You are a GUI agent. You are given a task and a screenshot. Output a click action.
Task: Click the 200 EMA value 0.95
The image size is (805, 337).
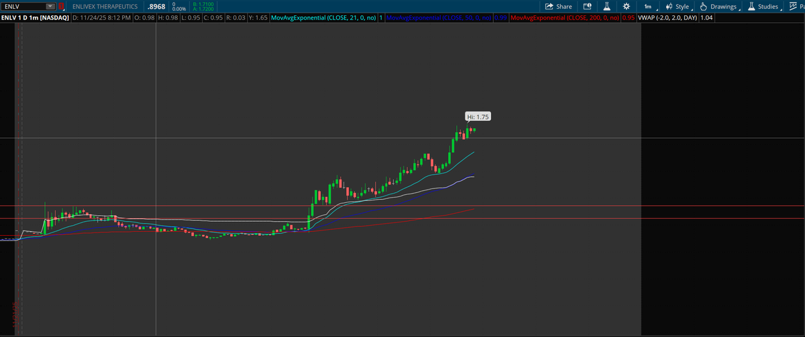(628, 17)
